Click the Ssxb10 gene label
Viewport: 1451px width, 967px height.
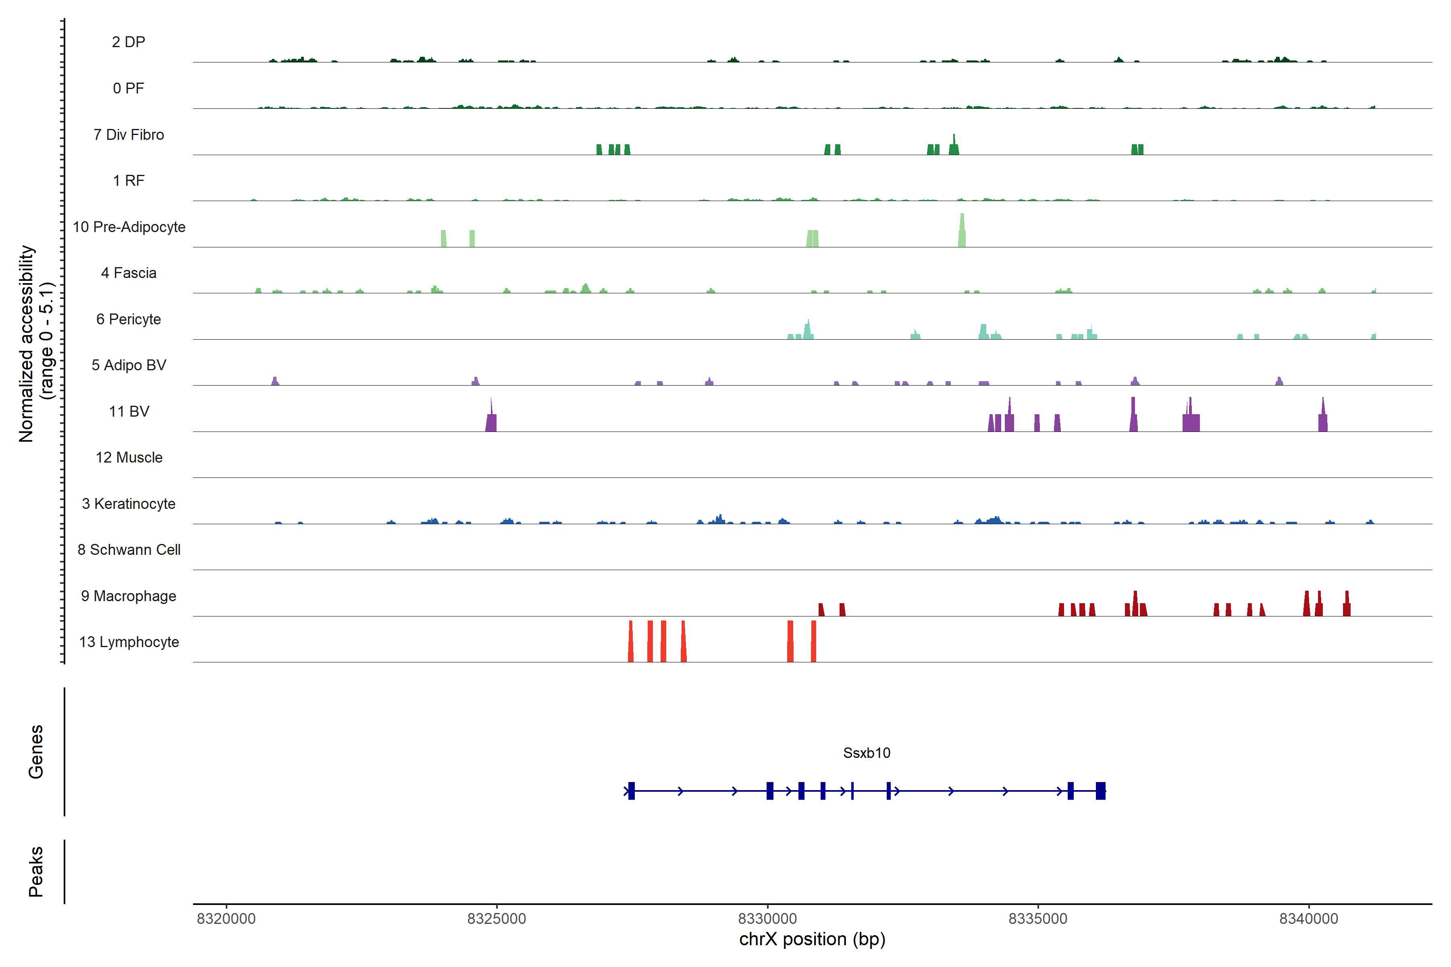coord(866,752)
